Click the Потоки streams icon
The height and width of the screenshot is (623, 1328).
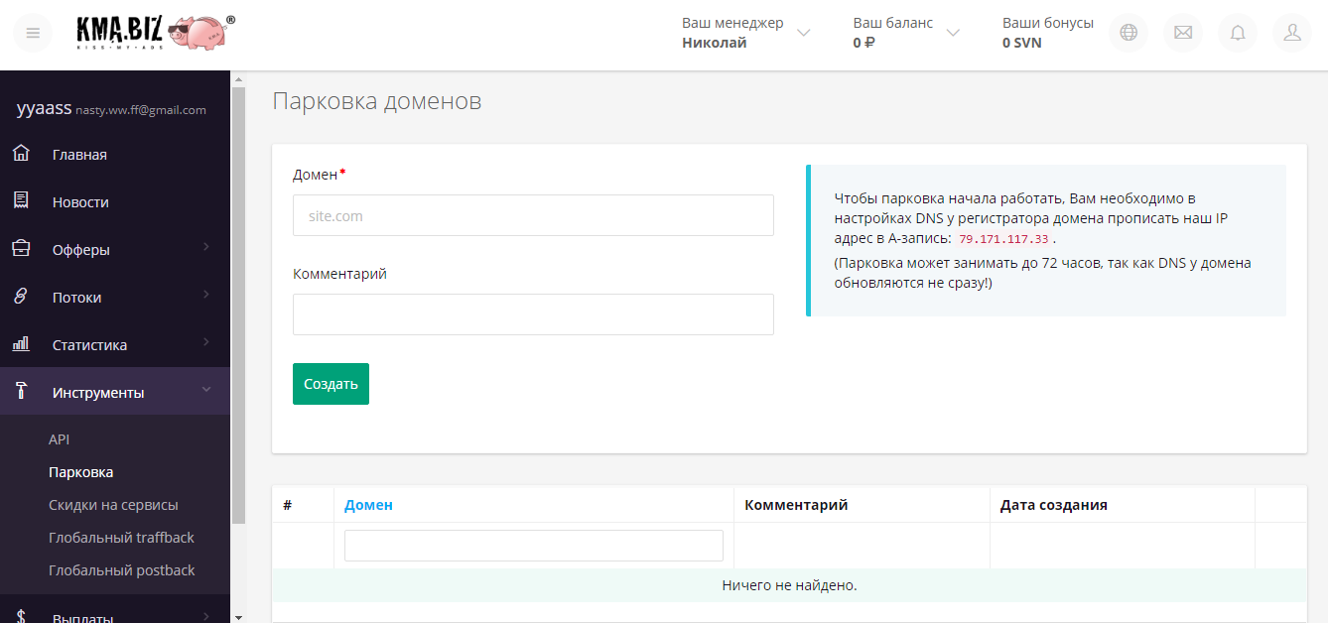[x=21, y=297]
